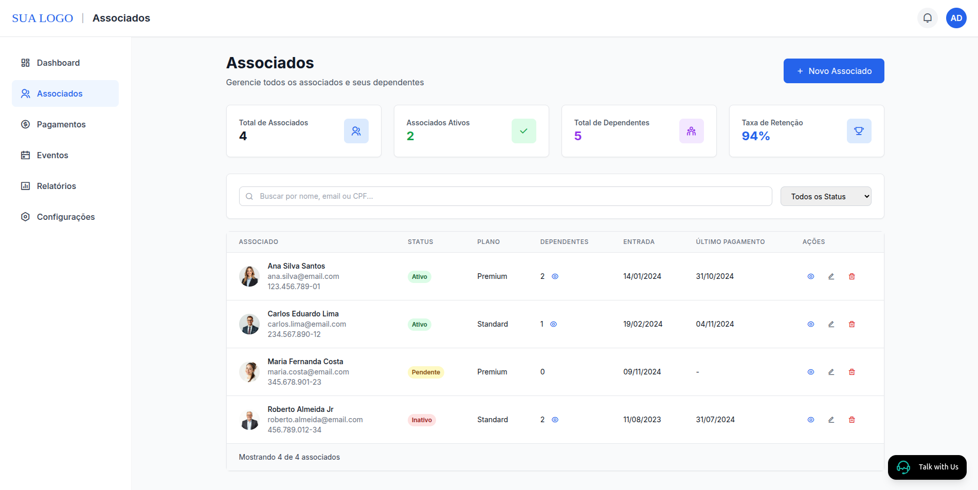Screen dimensions: 978x490
Task: Show dependentes of Ana Silva Santos via eye icon
Action: [x=555, y=276]
